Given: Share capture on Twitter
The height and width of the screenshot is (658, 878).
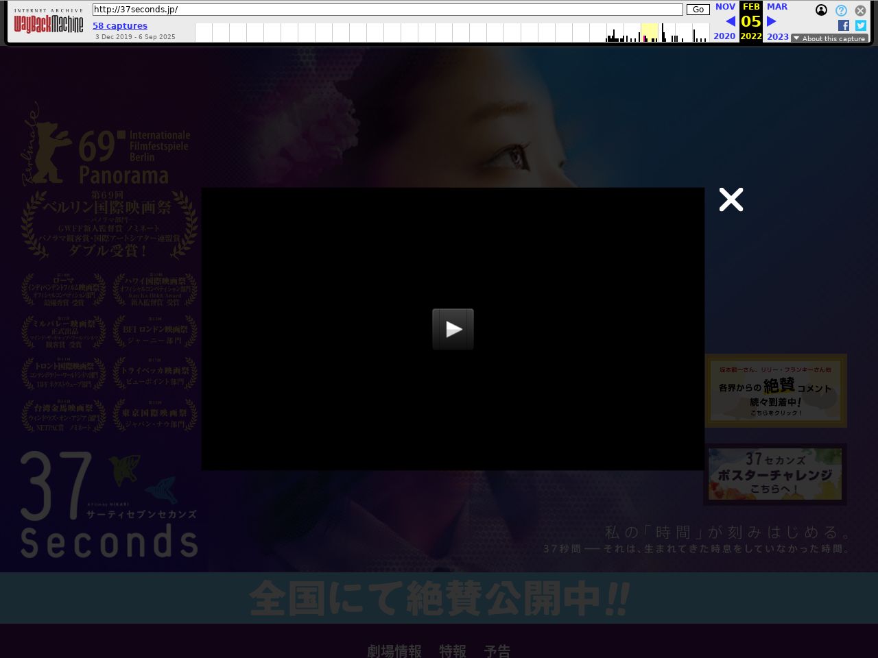Looking at the screenshot, I should tap(861, 25).
